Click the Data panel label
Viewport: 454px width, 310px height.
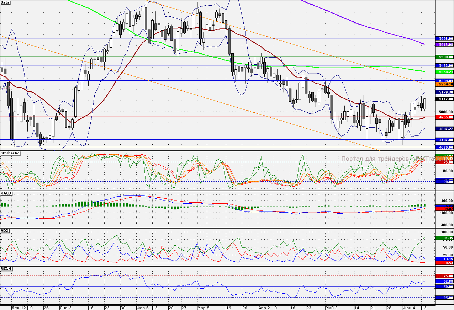click(x=6, y=2)
